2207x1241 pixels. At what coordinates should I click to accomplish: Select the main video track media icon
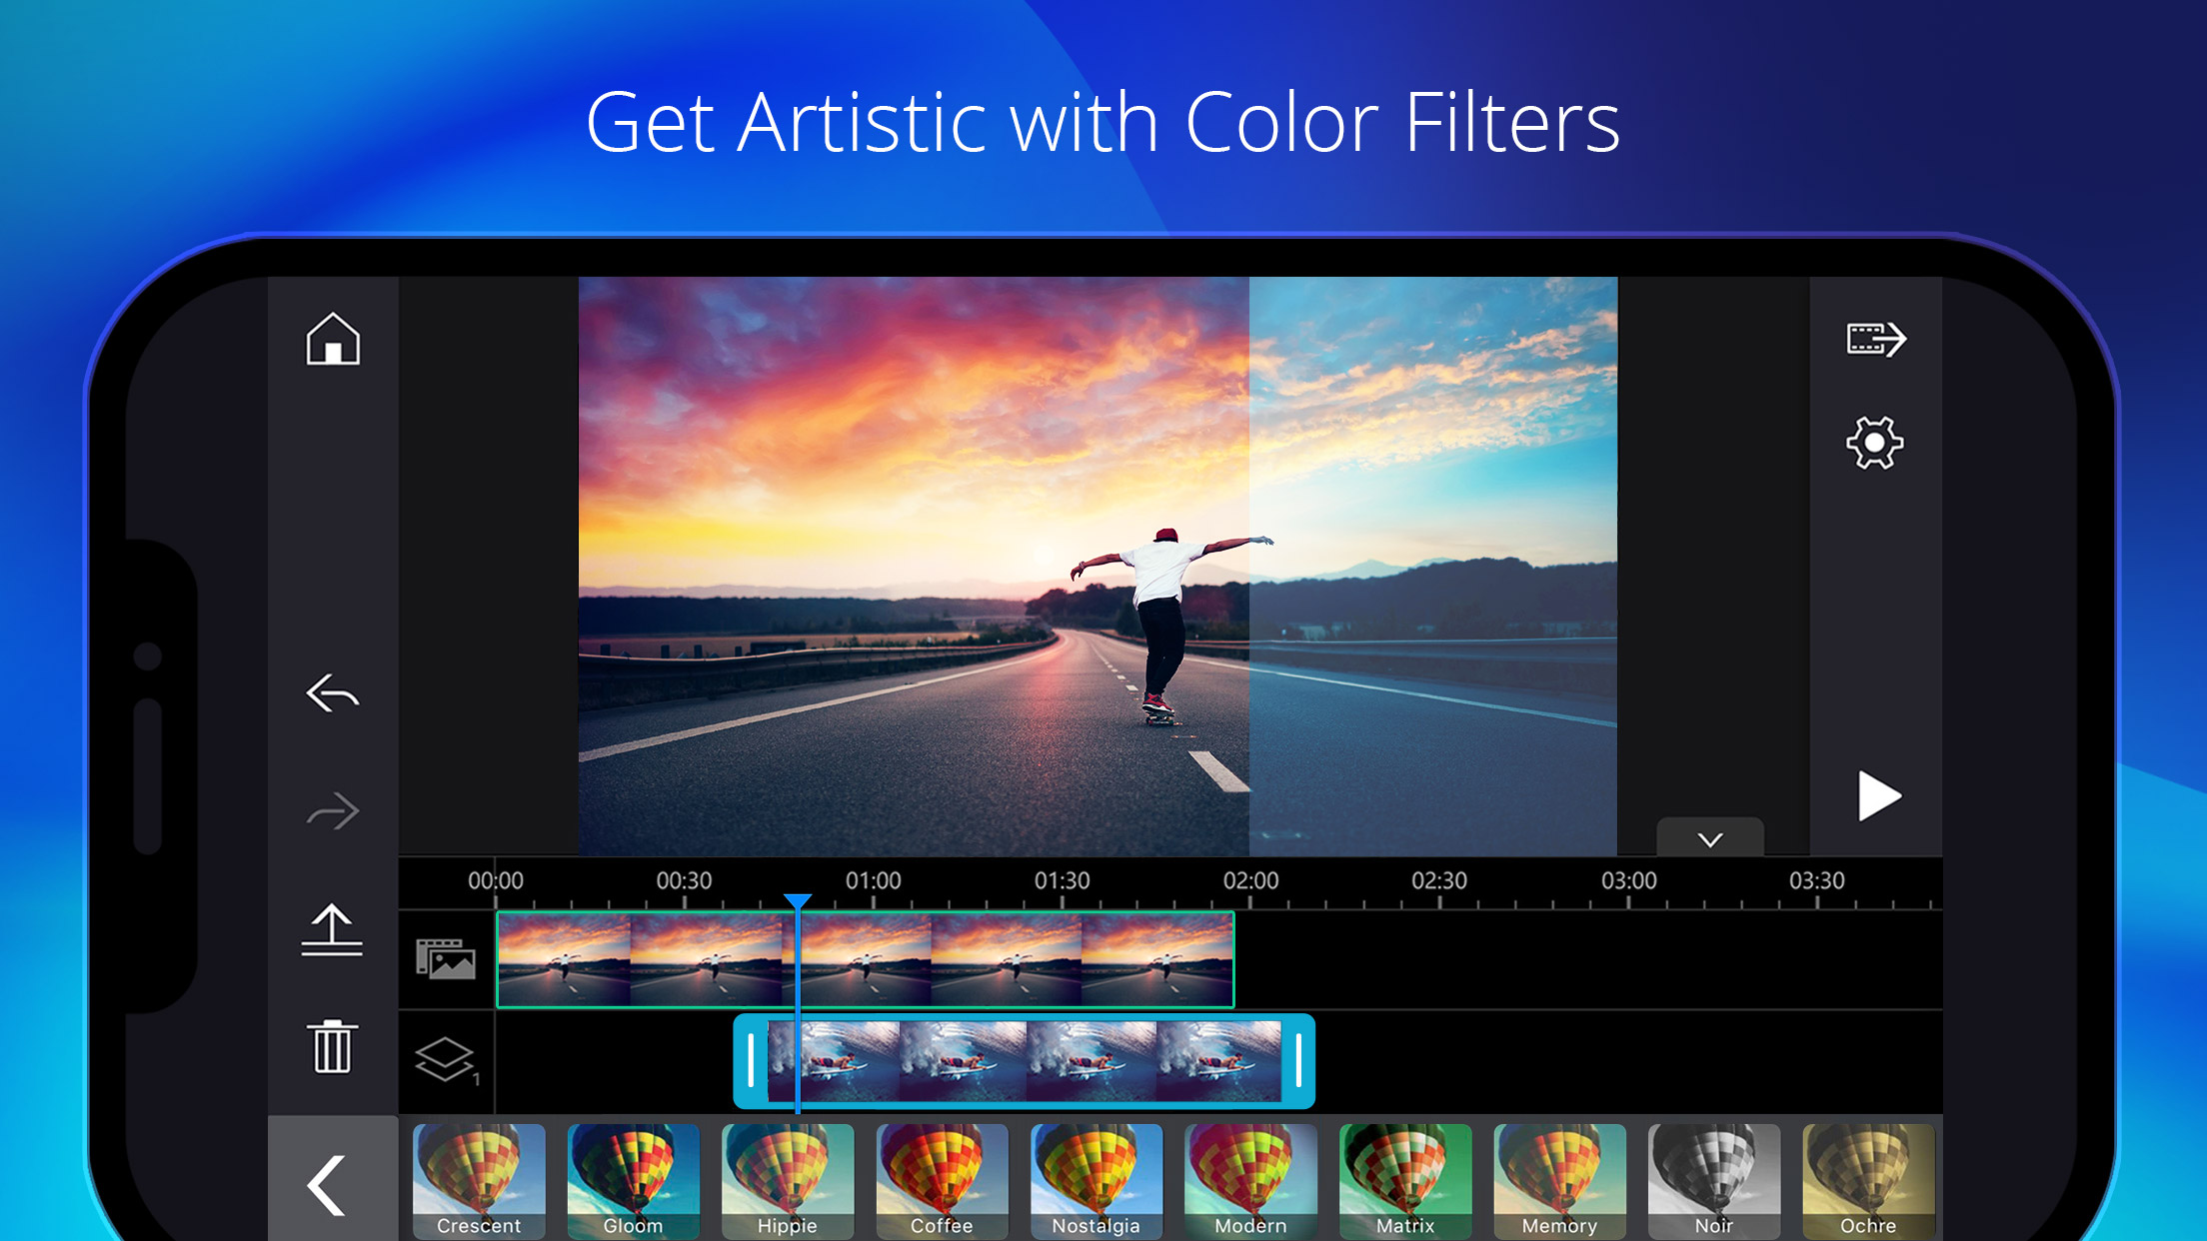[x=445, y=959]
